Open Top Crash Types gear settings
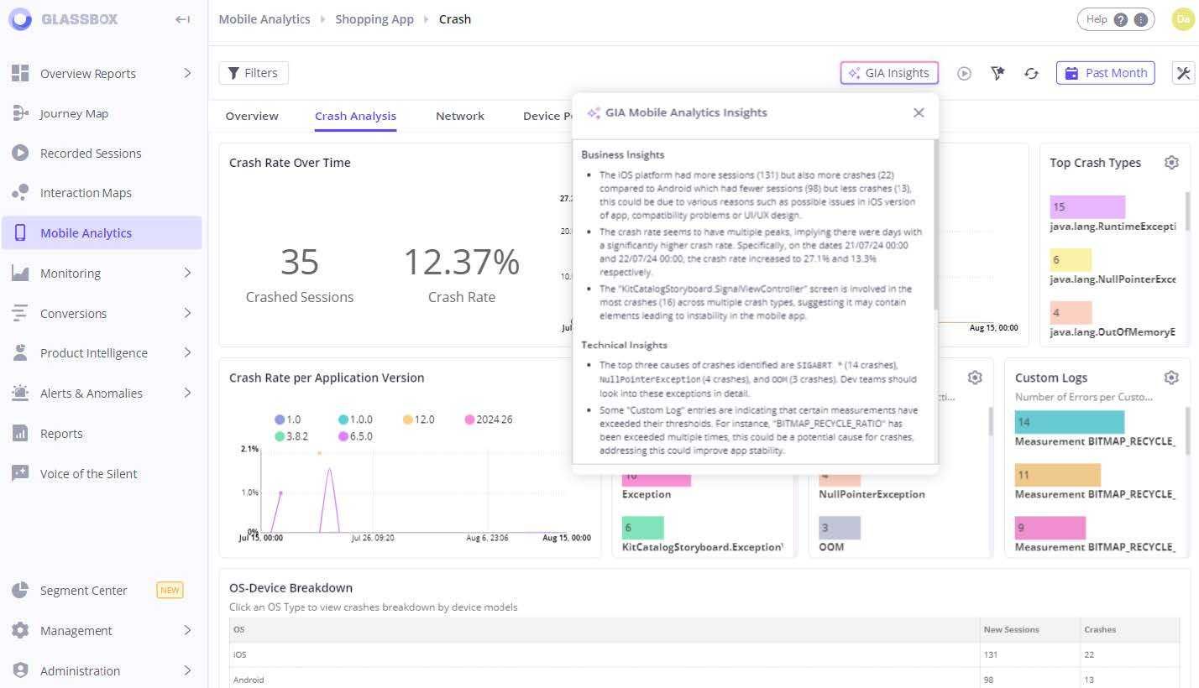Viewport: 1199px width, 688px height. coord(1171,163)
